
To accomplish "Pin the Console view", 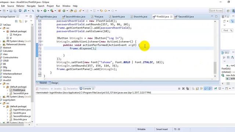I will 216,89.
